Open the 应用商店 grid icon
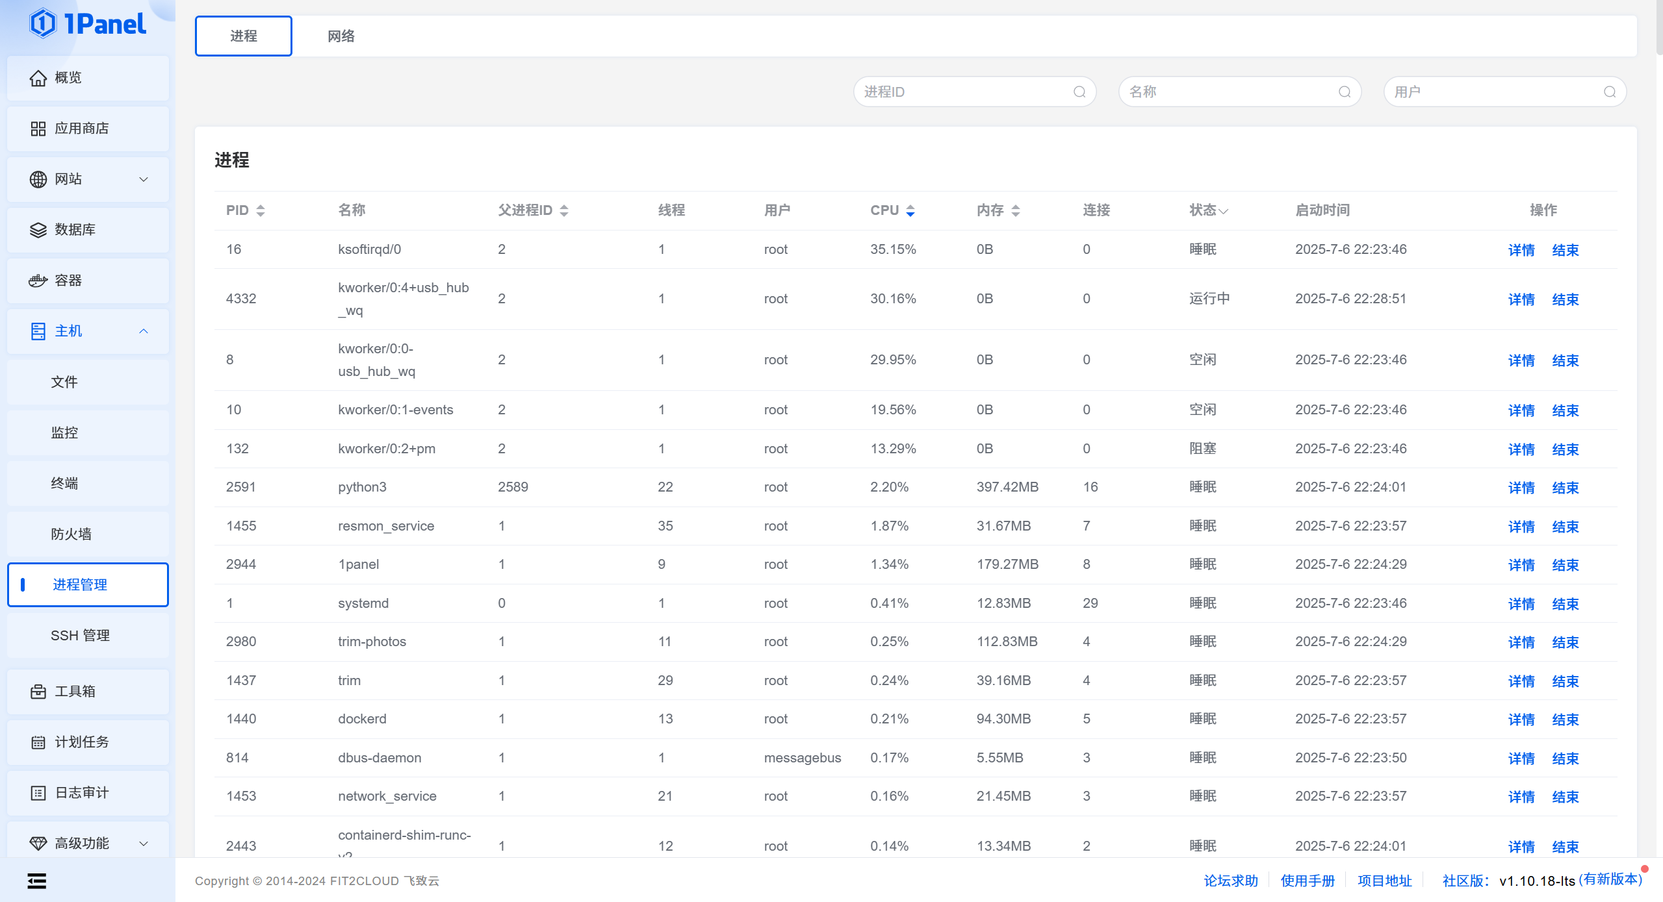Viewport: 1663px width, 902px height. [x=38, y=129]
